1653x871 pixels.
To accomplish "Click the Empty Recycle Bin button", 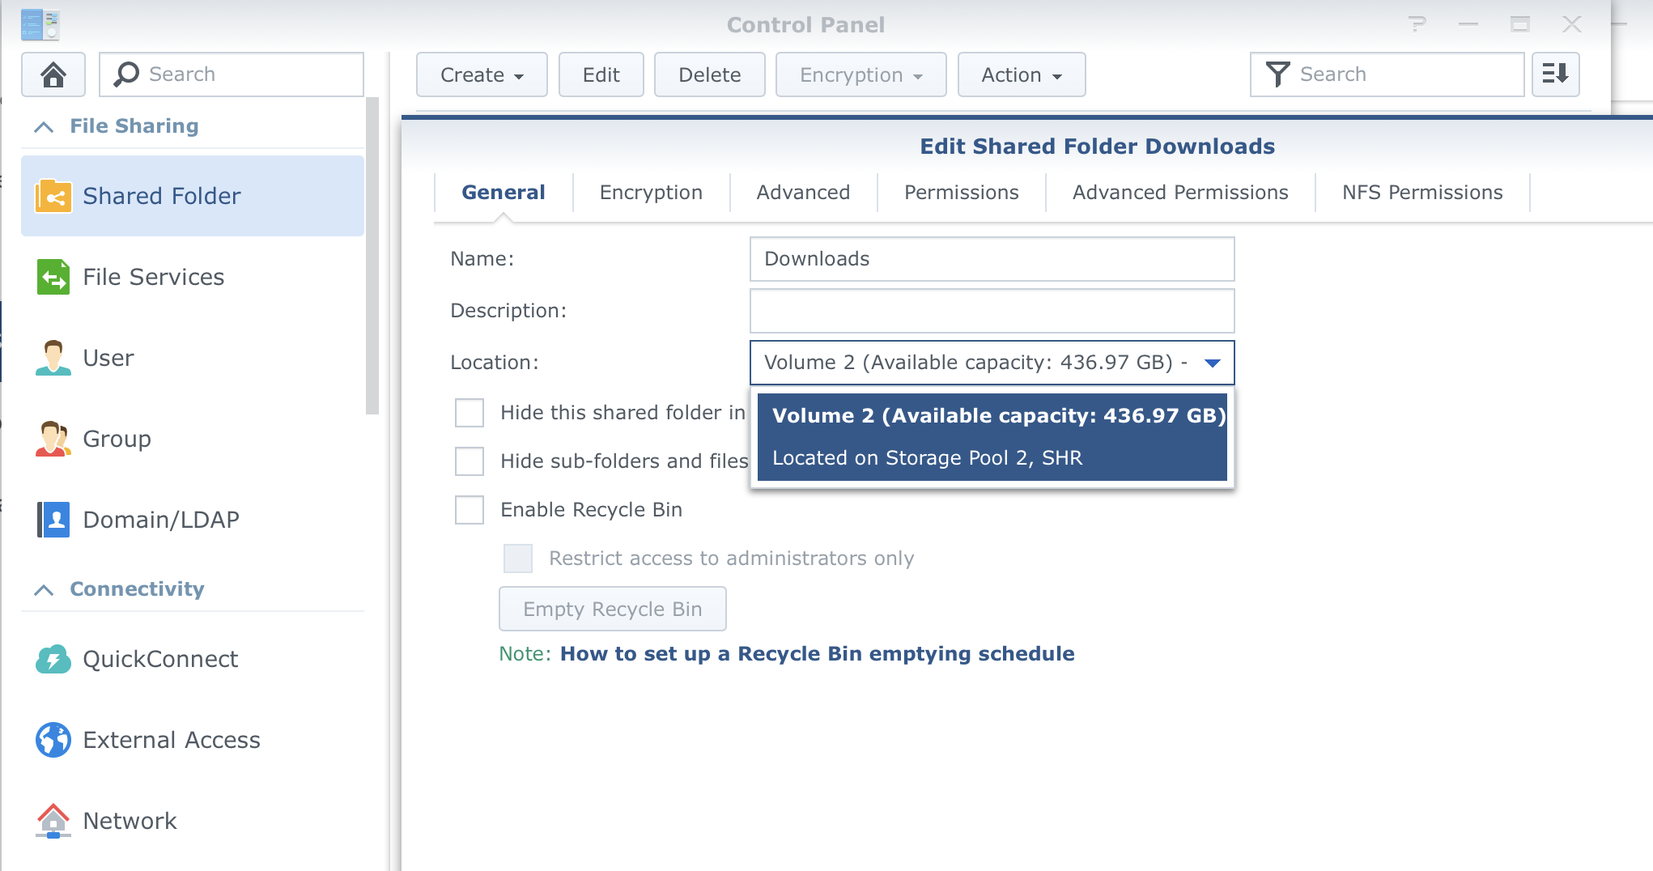I will click(x=613, y=609).
